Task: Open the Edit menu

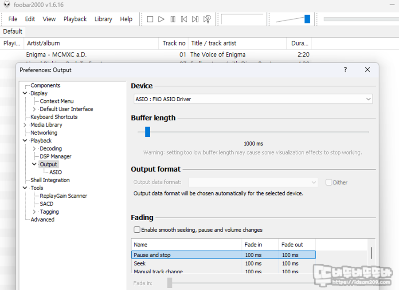Action: click(x=30, y=19)
